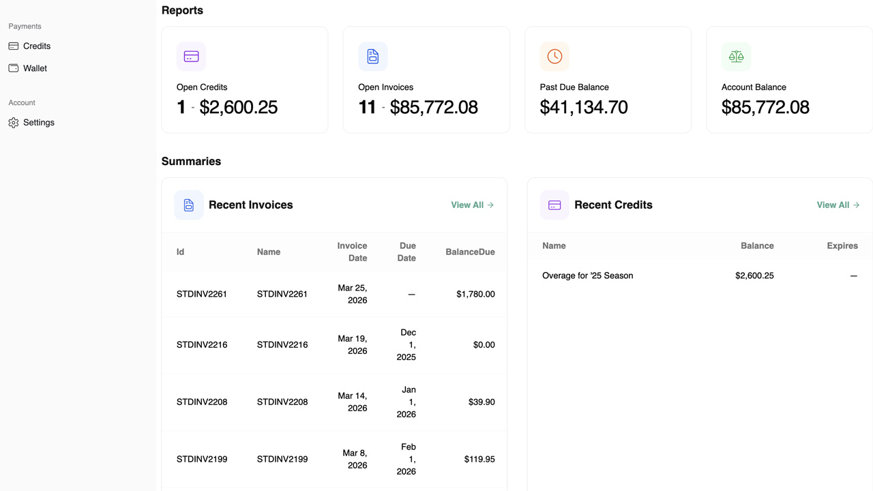This screenshot has height=491, width=873.
Task: Click the Open Credits credit card icon
Action: coord(191,56)
